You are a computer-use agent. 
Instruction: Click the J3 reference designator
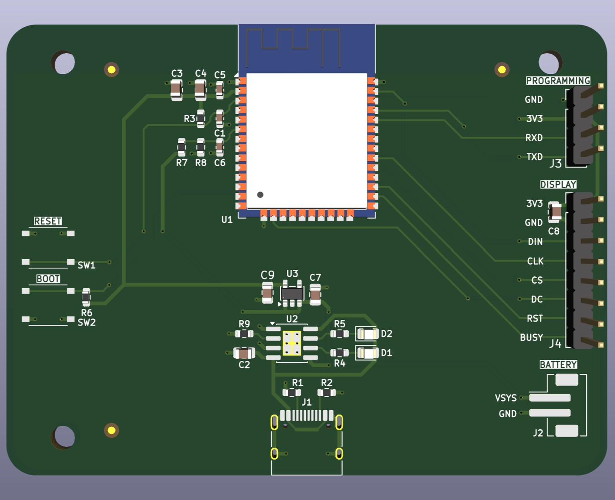point(556,163)
